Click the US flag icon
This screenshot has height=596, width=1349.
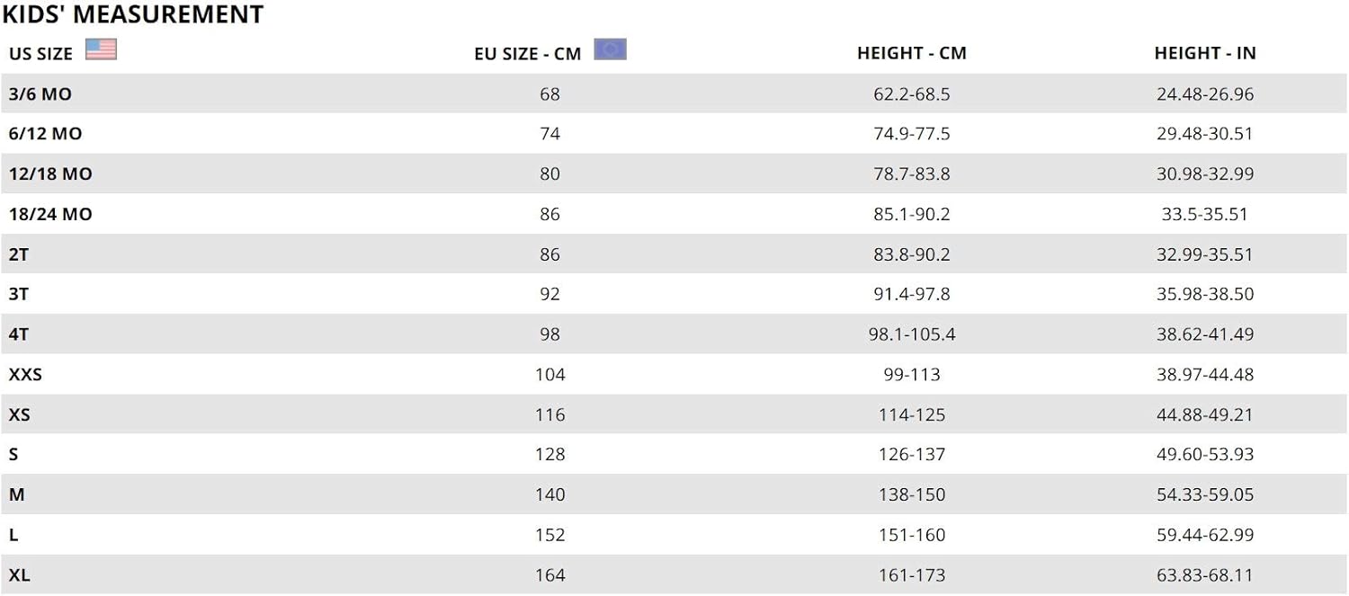click(101, 49)
